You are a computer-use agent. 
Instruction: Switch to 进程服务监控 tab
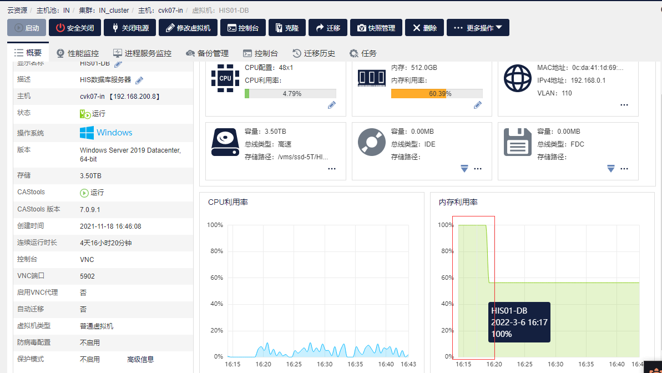point(142,53)
